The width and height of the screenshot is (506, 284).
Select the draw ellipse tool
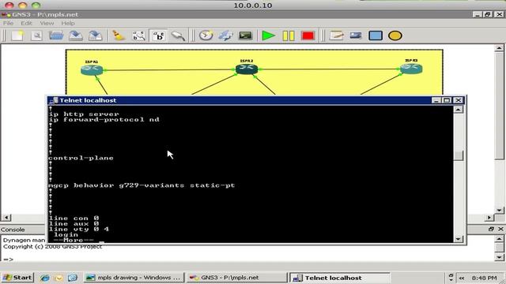[395, 35]
